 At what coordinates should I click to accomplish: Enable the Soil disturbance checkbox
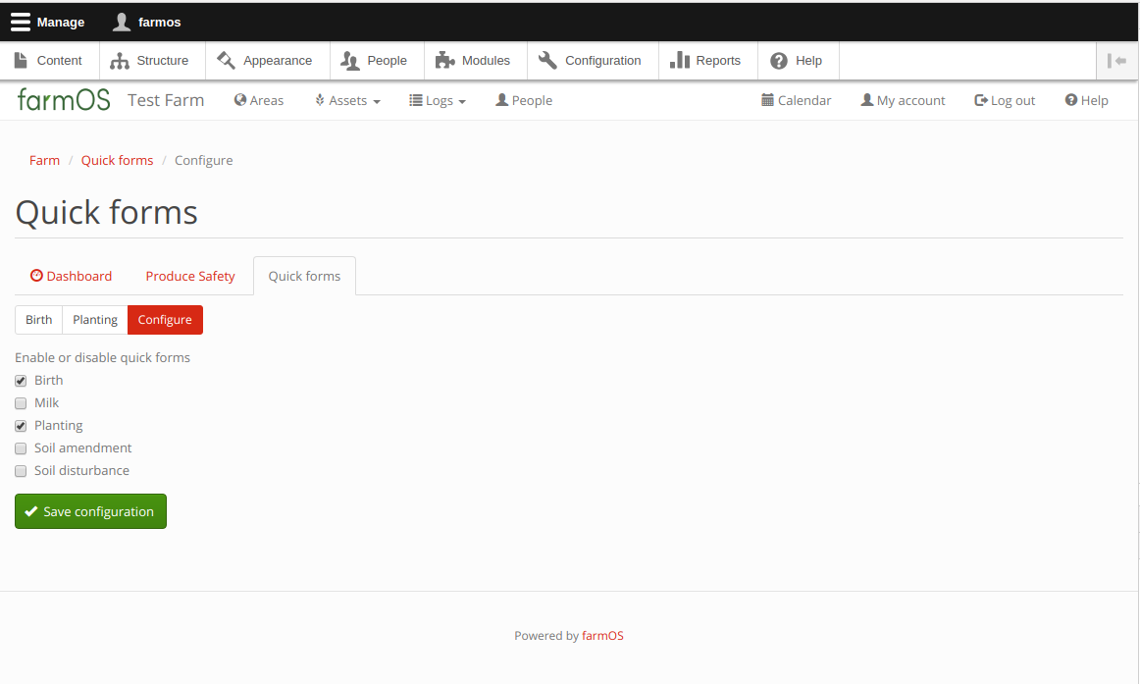point(21,471)
